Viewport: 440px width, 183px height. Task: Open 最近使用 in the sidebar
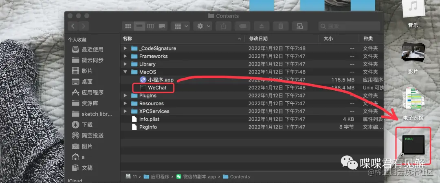pos(88,49)
